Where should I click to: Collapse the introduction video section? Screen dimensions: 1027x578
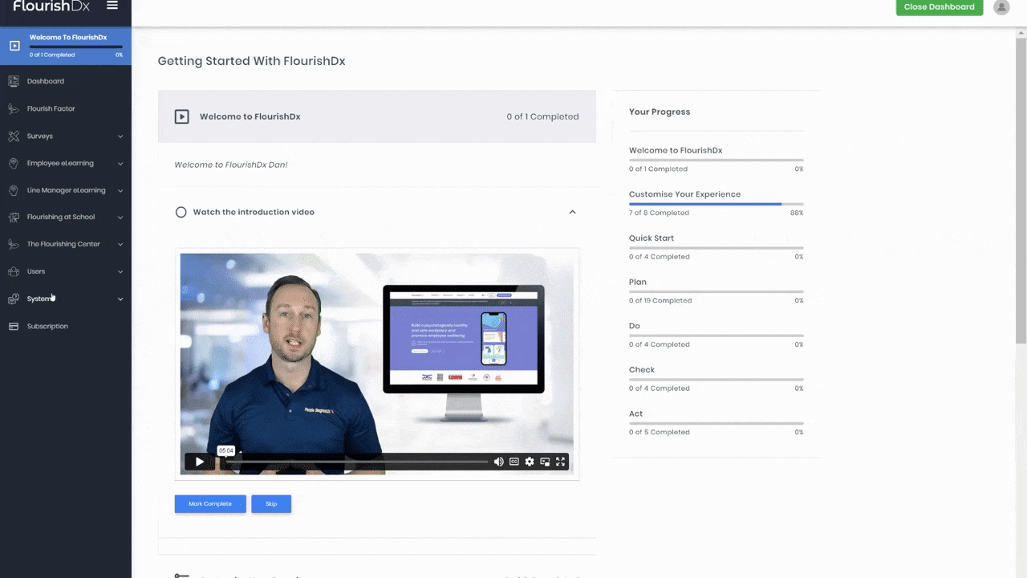pyautogui.click(x=572, y=212)
